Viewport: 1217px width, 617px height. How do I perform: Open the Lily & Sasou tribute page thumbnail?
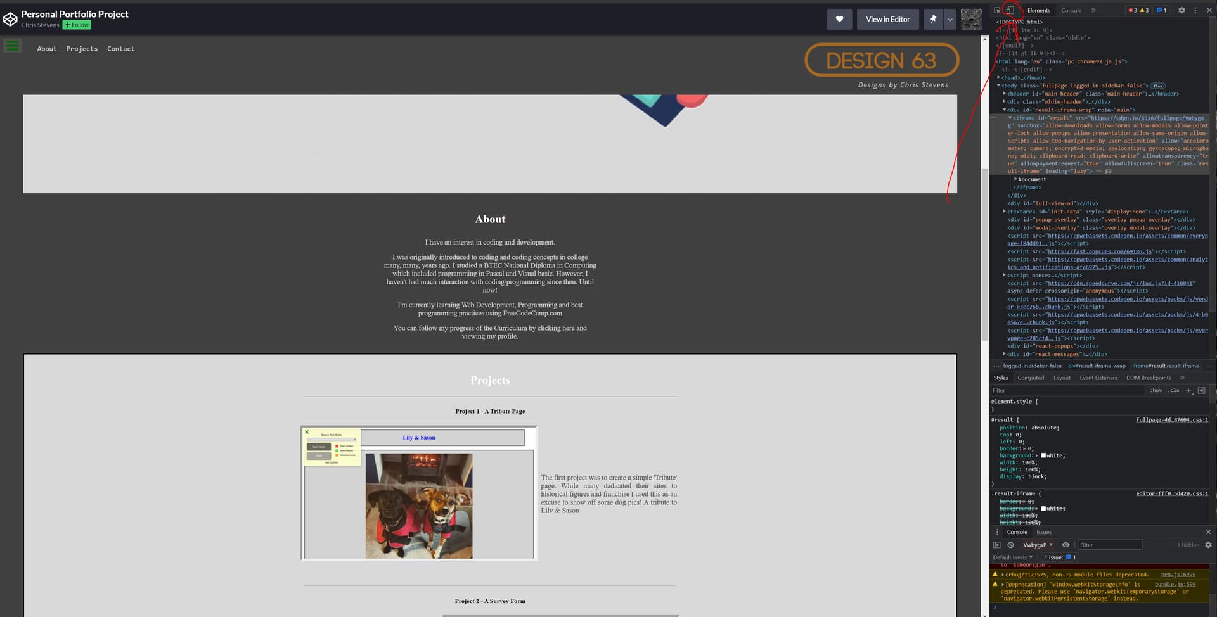click(x=418, y=493)
